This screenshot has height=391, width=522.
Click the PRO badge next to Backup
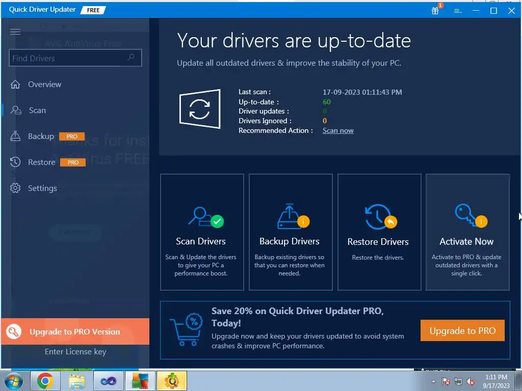[72, 136]
